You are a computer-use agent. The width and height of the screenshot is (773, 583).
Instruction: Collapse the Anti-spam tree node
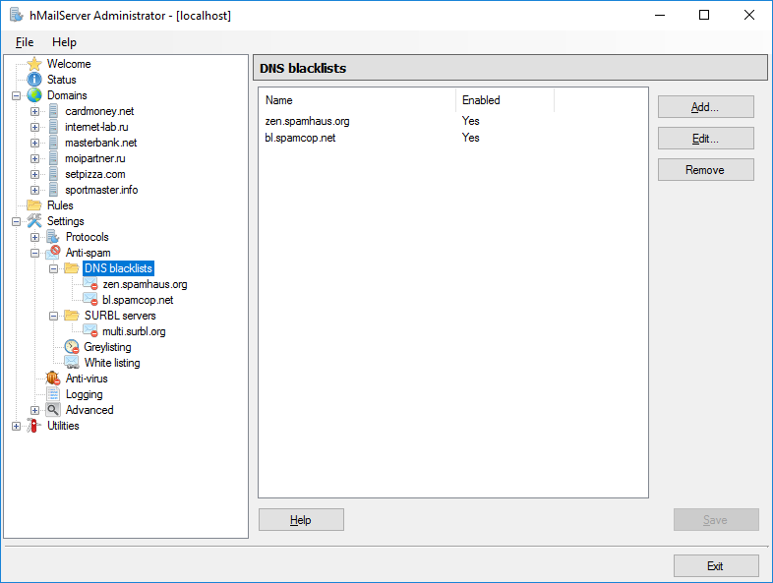34,253
